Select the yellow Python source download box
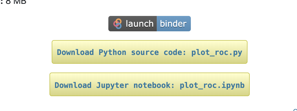This screenshot has width=297, height=111. 149,52
